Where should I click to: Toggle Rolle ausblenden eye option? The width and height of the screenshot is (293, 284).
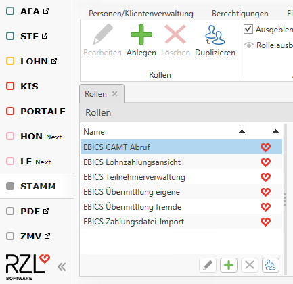(269, 45)
